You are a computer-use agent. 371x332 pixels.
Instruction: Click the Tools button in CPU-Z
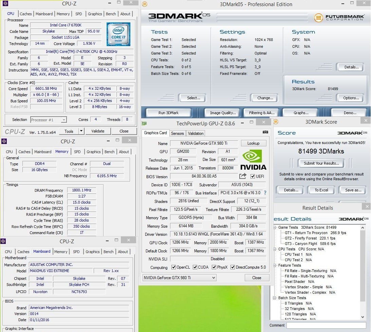click(69, 131)
